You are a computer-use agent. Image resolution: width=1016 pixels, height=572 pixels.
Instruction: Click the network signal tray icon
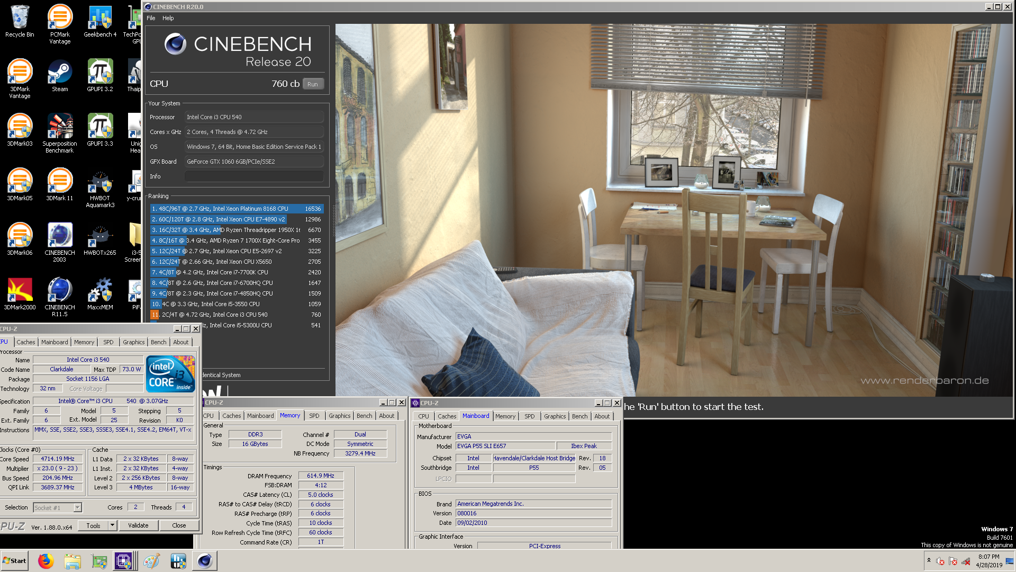click(x=966, y=561)
